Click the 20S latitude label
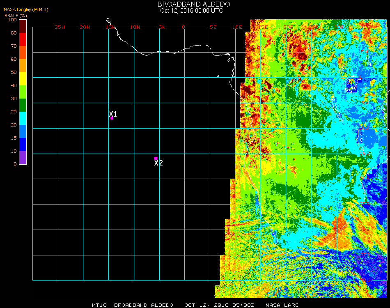390x308 pixels. (365, 179)
